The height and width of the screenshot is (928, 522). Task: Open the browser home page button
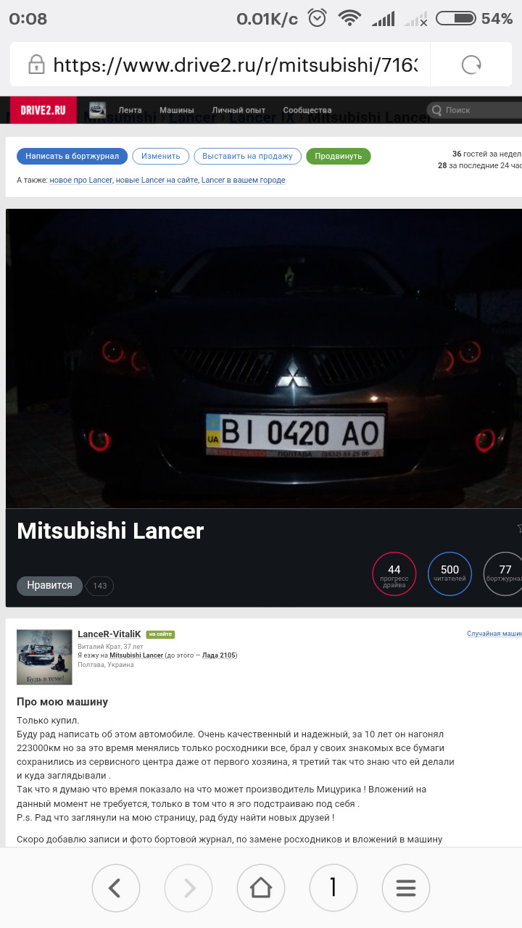(x=260, y=887)
